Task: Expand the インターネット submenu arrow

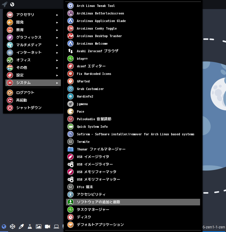Action: 57,53
